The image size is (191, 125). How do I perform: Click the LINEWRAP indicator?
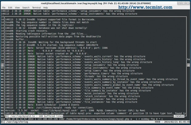click(x=179, y=116)
